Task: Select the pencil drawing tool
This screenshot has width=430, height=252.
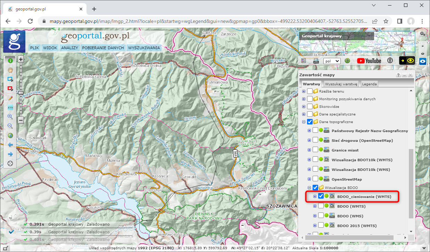Action: [10, 98]
